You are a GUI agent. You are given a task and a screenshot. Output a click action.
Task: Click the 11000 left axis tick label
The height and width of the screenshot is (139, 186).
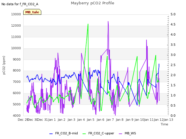point(16,37)
